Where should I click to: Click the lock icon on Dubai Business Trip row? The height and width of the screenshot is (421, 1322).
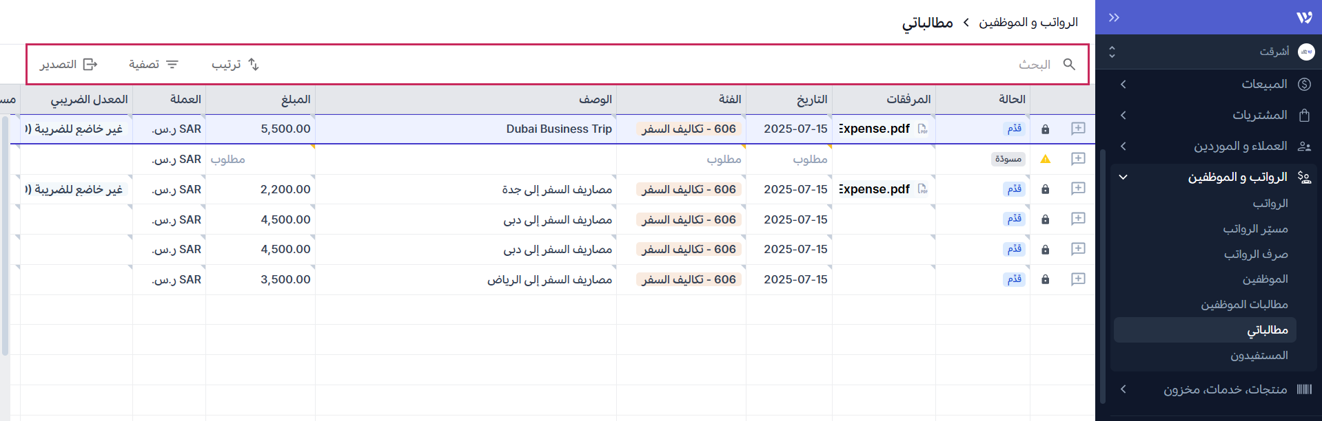1045,129
